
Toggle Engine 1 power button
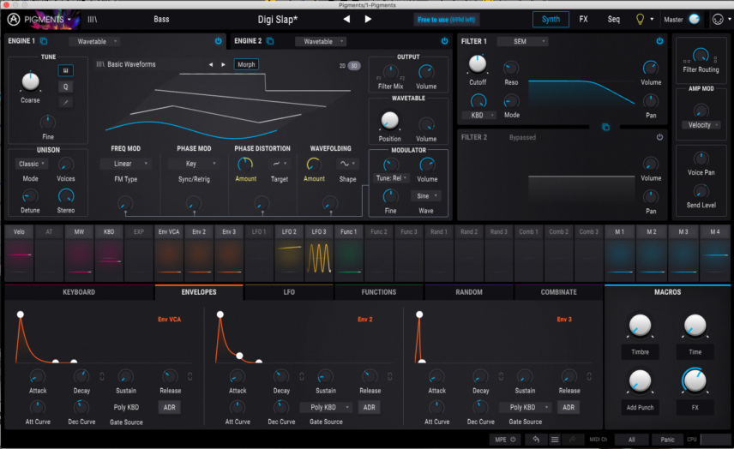coord(218,41)
